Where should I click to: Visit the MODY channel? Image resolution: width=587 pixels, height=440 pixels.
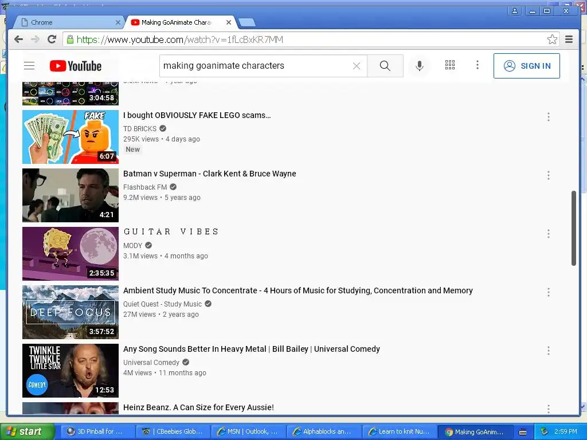pyautogui.click(x=132, y=245)
